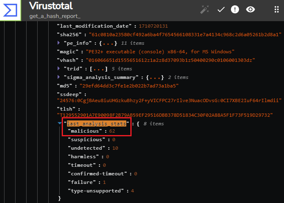Click the Virustotal sigma logo icon

10,10
